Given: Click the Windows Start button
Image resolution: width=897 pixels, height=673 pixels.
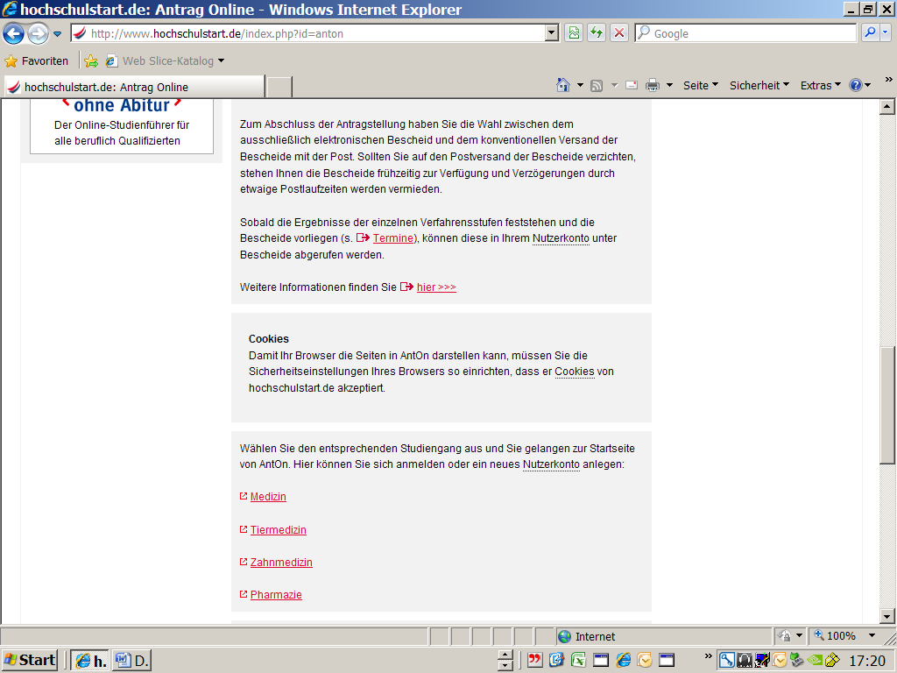Looking at the screenshot, I should tap(30, 661).
